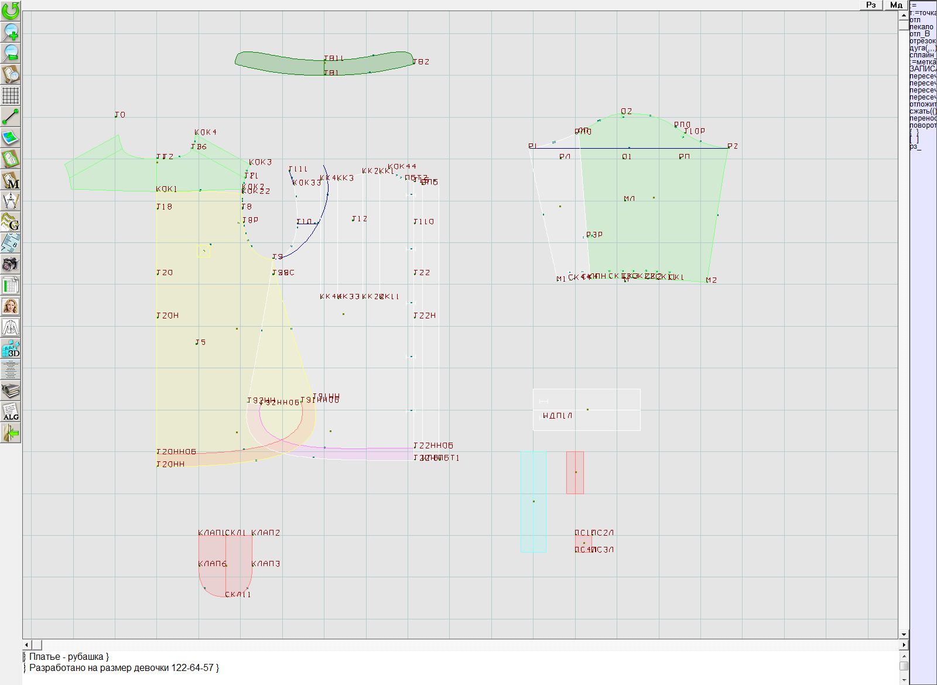Click the green refresh arrow icon
Viewport: 937px width, 685px height.
11,10
